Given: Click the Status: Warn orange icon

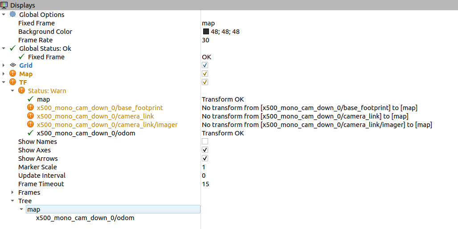Looking at the screenshot, I should [21, 91].
